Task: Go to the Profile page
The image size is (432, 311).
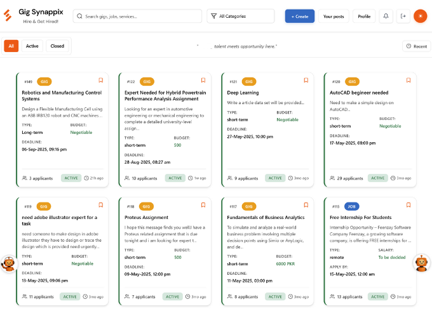Action: pos(364,17)
